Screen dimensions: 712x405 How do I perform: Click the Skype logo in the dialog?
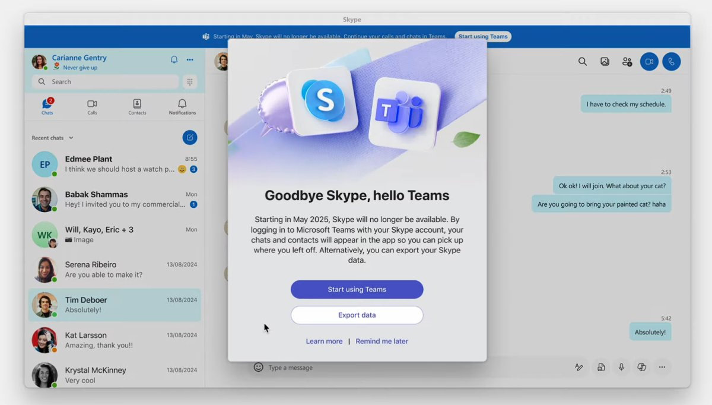tap(323, 100)
